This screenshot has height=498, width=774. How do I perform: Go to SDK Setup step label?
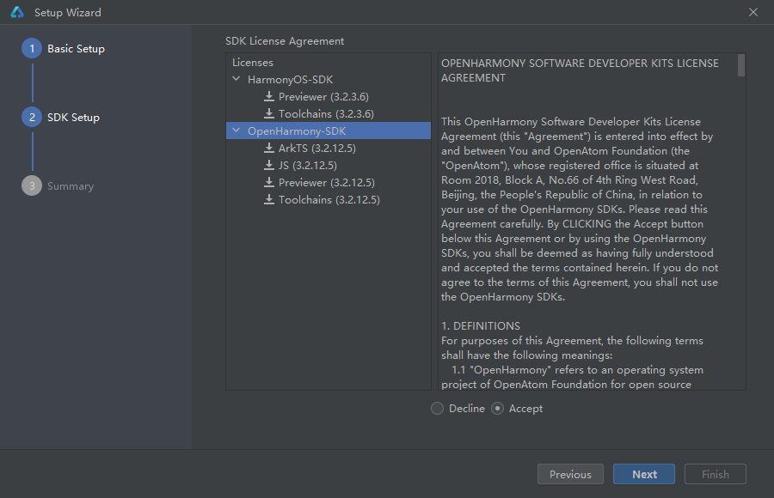coord(74,118)
